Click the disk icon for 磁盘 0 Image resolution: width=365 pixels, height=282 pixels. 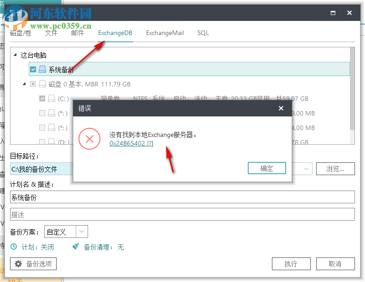pos(42,84)
